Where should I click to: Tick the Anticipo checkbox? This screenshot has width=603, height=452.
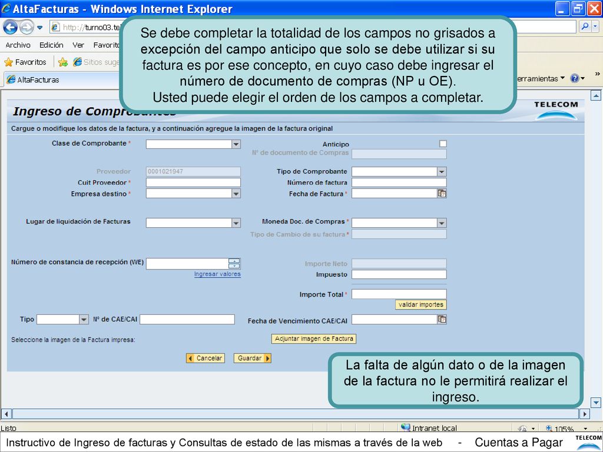point(443,144)
